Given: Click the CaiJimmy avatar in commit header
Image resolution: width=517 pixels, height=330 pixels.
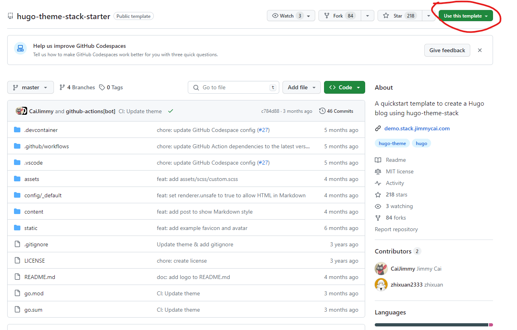Looking at the screenshot, I should coord(19,111).
